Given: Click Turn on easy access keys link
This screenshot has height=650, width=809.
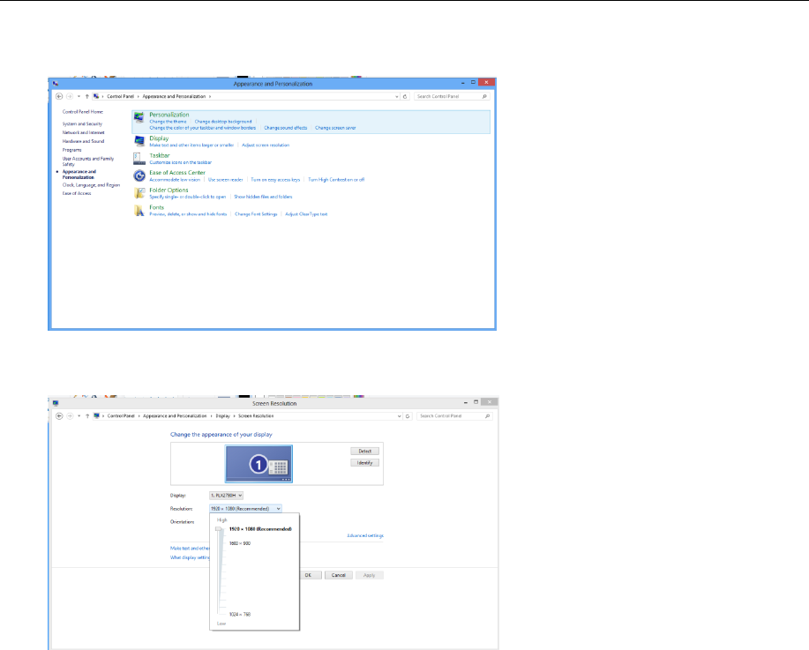Looking at the screenshot, I should pyautogui.click(x=275, y=180).
